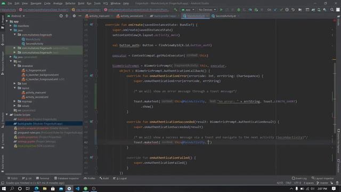Click override gutter icon beside onAuthenticationFailed
The height and width of the screenshot is (192, 341).
click(x=92, y=157)
